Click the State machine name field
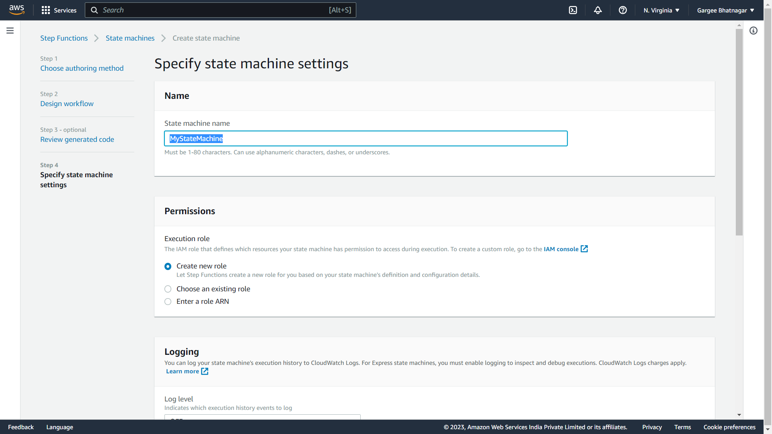 [x=365, y=139]
